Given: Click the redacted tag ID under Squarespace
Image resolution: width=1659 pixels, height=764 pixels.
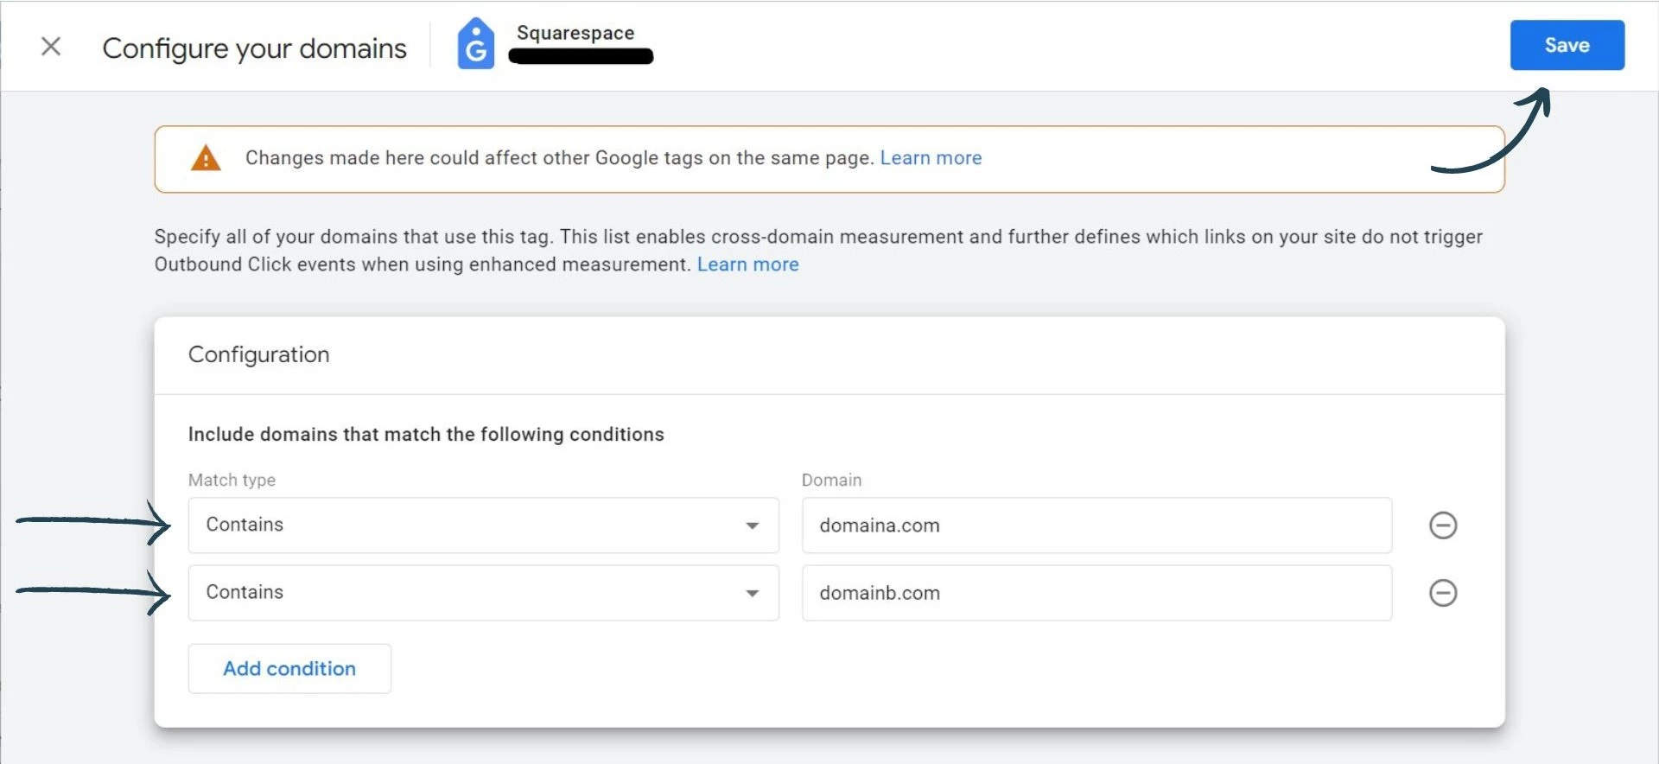Looking at the screenshot, I should [x=581, y=57].
